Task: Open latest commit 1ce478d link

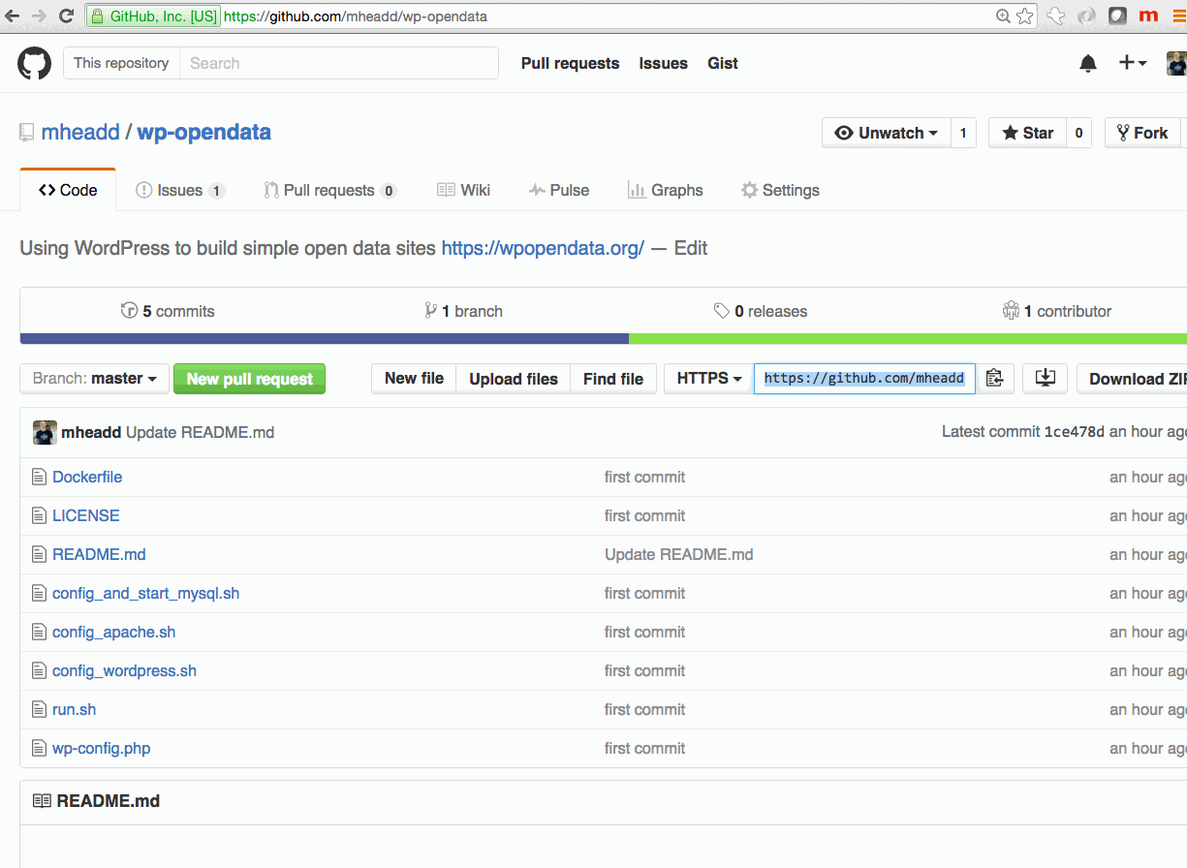Action: point(1074,432)
